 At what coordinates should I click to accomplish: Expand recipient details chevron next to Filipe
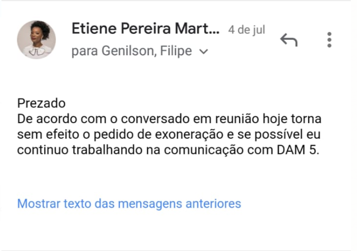point(203,52)
